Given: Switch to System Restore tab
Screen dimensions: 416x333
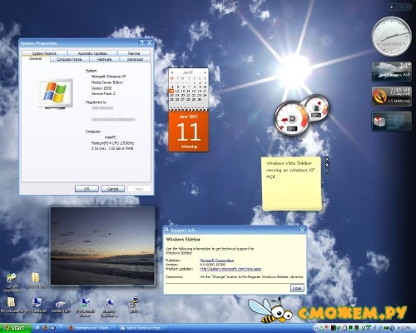Looking at the screenshot, I should [x=44, y=53].
